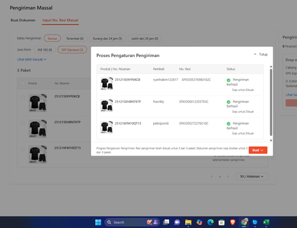Open Microsoft Edge from the taskbar
This screenshot has width=297, height=228.
click(210, 222)
